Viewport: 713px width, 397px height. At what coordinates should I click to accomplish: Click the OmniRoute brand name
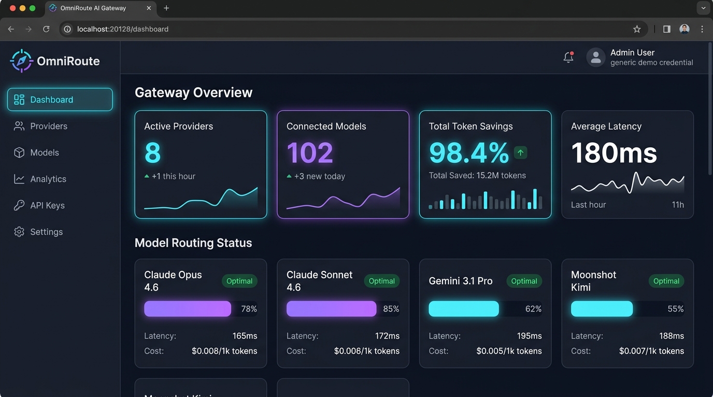[x=68, y=61]
